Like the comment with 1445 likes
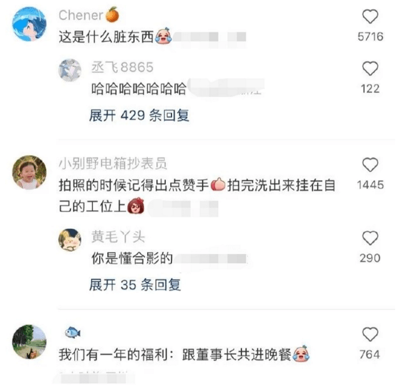The width and height of the screenshot is (397, 385). (370, 165)
